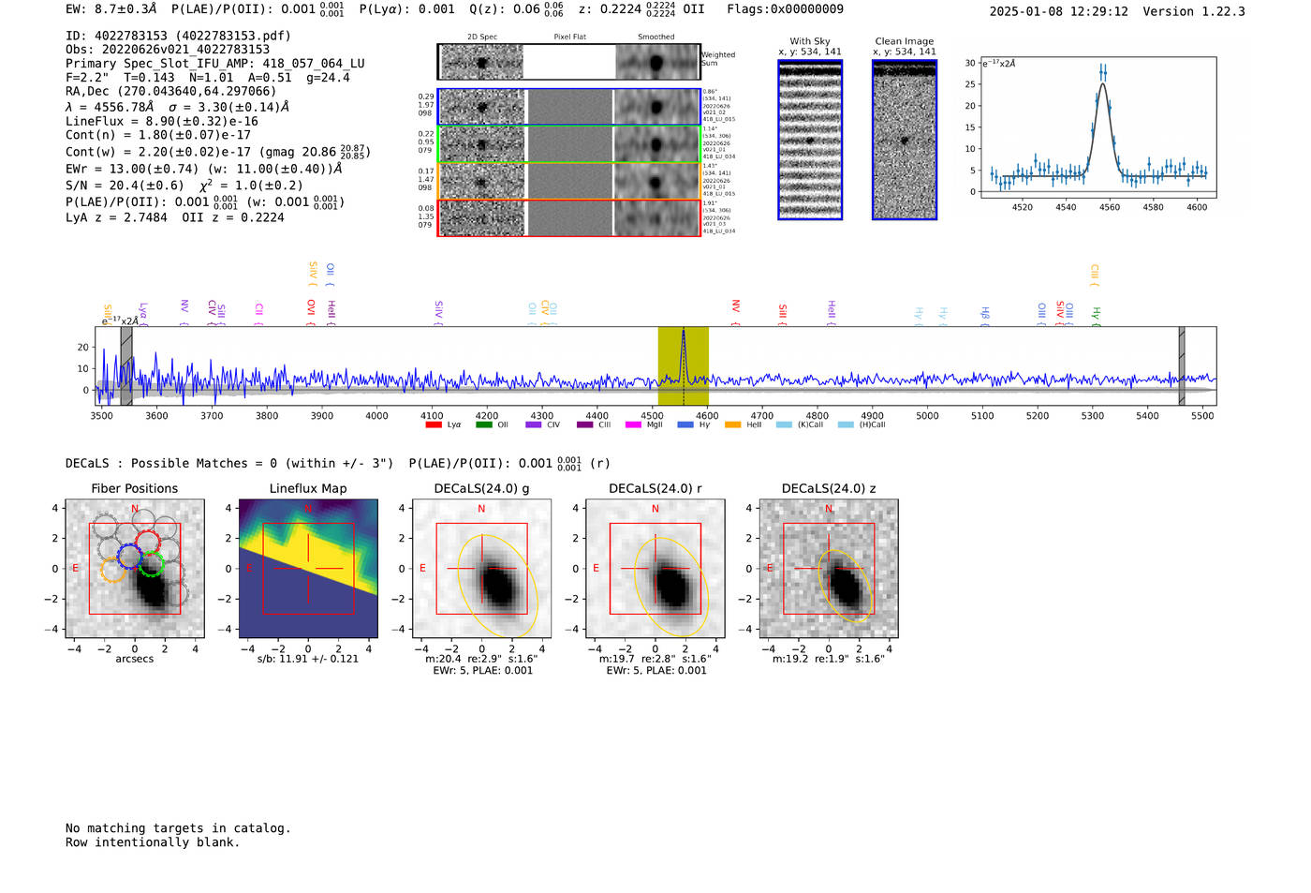Click the Weighted Sum 2D spectrum row
This screenshot has height=893, width=1311.
pos(568,62)
